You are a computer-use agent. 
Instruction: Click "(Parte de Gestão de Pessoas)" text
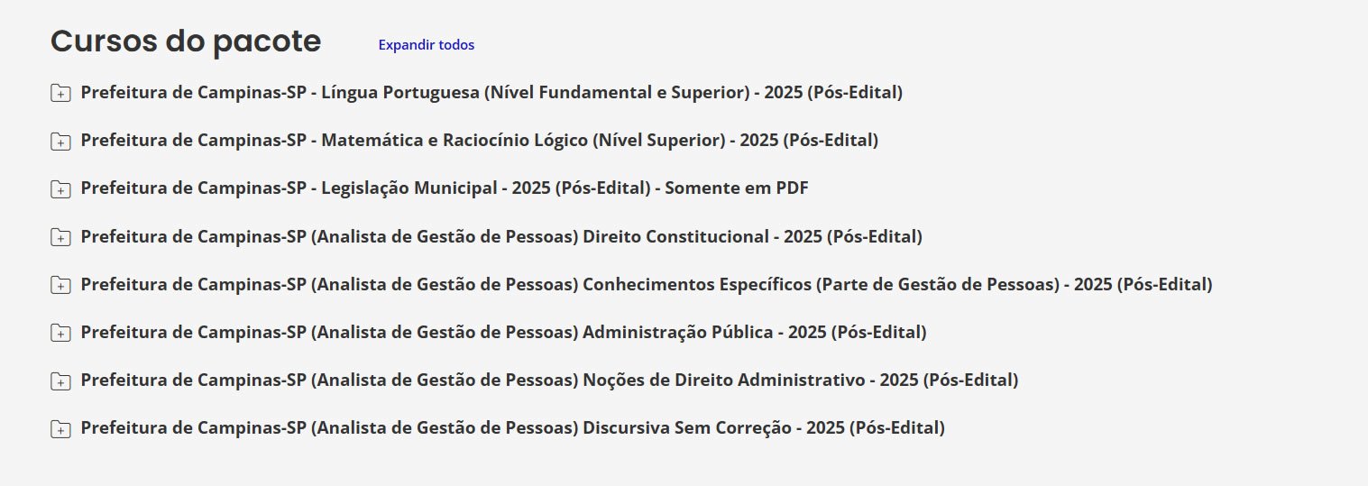(x=937, y=284)
